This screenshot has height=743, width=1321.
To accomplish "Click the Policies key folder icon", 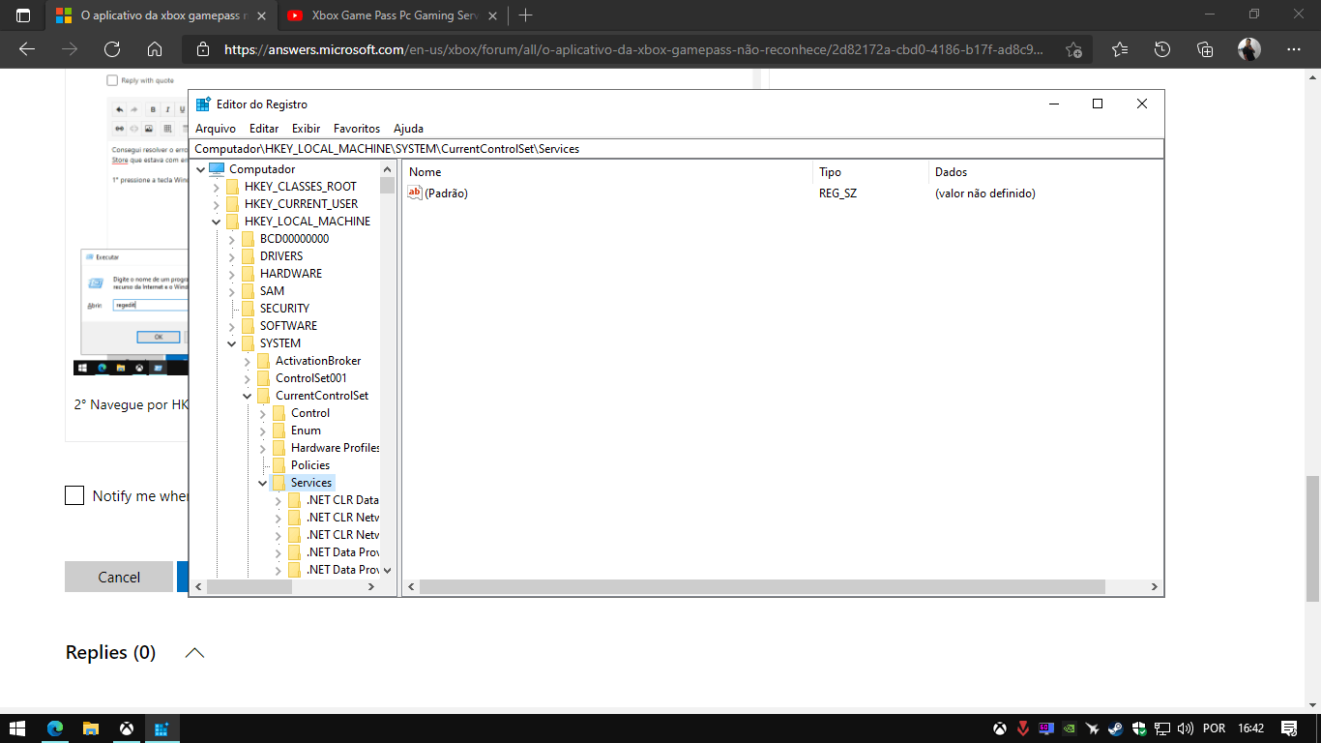I will 279,465.
